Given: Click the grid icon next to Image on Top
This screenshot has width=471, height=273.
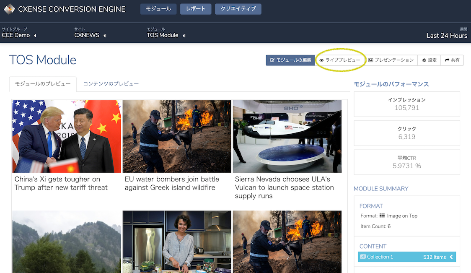Looking at the screenshot, I should point(382,216).
